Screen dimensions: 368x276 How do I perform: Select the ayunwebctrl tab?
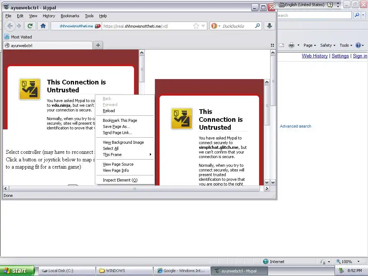tap(48, 46)
